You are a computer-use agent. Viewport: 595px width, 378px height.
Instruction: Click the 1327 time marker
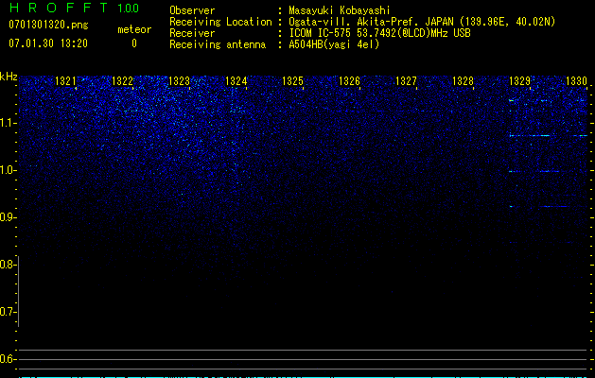click(x=407, y=81)
